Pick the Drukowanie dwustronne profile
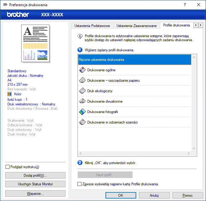Viewport: 206px width, 201px height. coord(135,101)
